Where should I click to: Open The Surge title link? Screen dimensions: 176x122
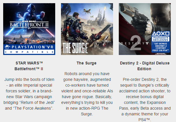86,63
